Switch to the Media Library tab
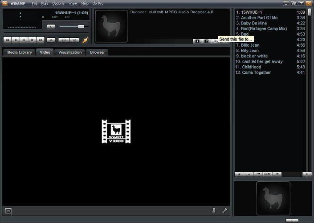Screen dimensions: 314x223 [x=20, y=52]
